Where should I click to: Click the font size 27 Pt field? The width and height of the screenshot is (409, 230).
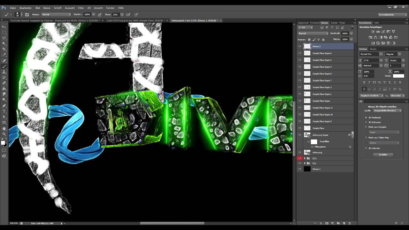click(x=371, y=60)
